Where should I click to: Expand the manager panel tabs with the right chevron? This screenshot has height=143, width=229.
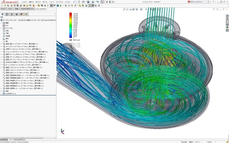click(x=55, y=14)
